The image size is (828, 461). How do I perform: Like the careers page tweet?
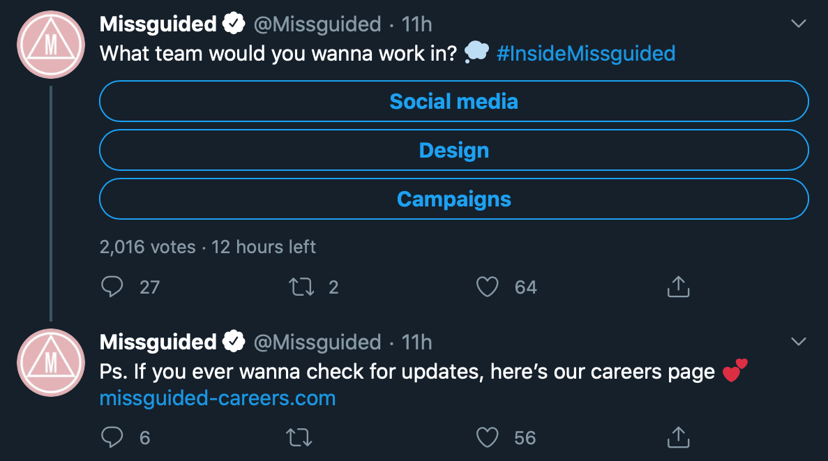[487, 438]
